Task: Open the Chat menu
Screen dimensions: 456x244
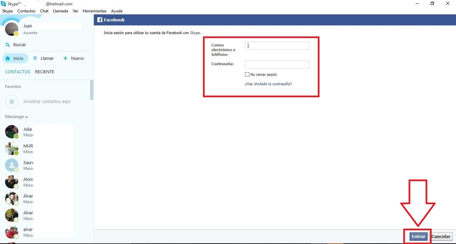Action: 44,11
